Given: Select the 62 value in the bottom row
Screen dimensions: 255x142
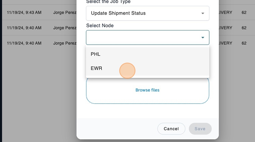Looking at the screenshot, I should click(x=244, y=43).
